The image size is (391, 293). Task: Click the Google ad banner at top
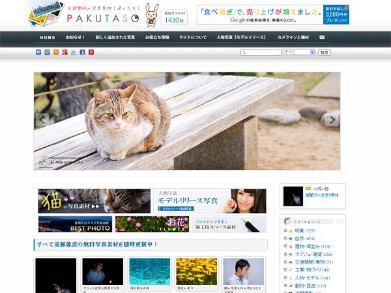point(273,15)
